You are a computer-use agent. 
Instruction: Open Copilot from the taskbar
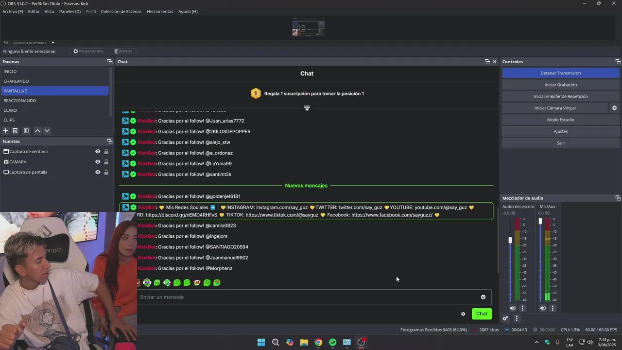coord(290,342)
